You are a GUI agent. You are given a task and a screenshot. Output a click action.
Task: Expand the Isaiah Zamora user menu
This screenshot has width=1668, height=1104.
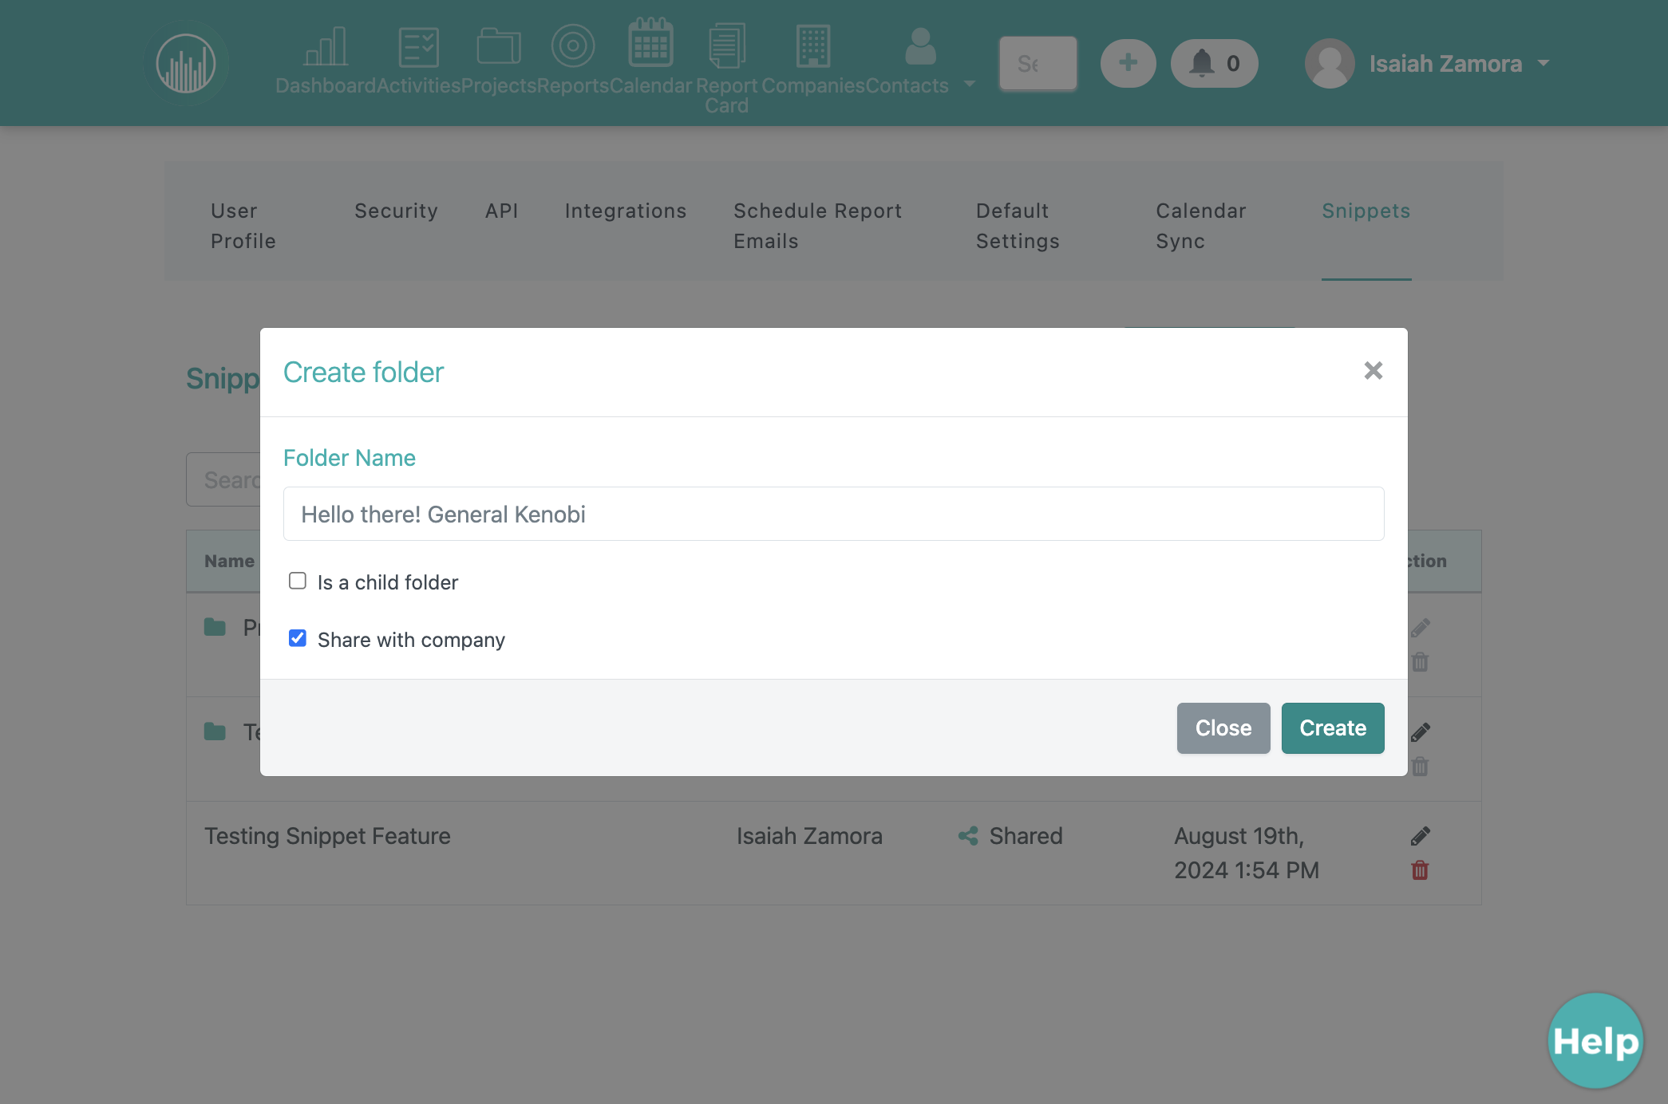click(x=1543, y=63)
